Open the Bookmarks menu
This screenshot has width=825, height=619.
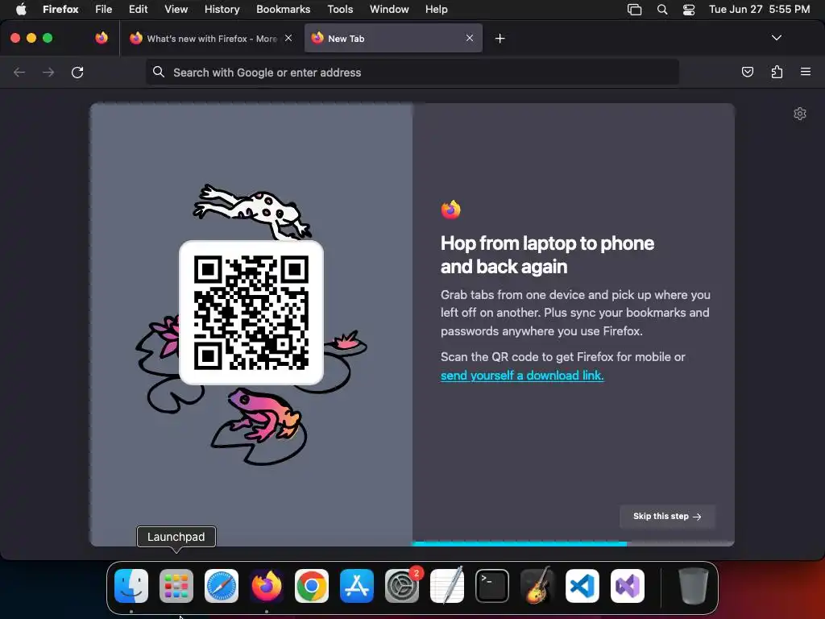point(283,10)
